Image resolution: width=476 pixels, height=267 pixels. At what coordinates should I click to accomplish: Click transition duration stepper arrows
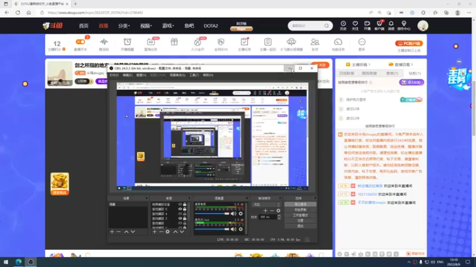[279, 217]
